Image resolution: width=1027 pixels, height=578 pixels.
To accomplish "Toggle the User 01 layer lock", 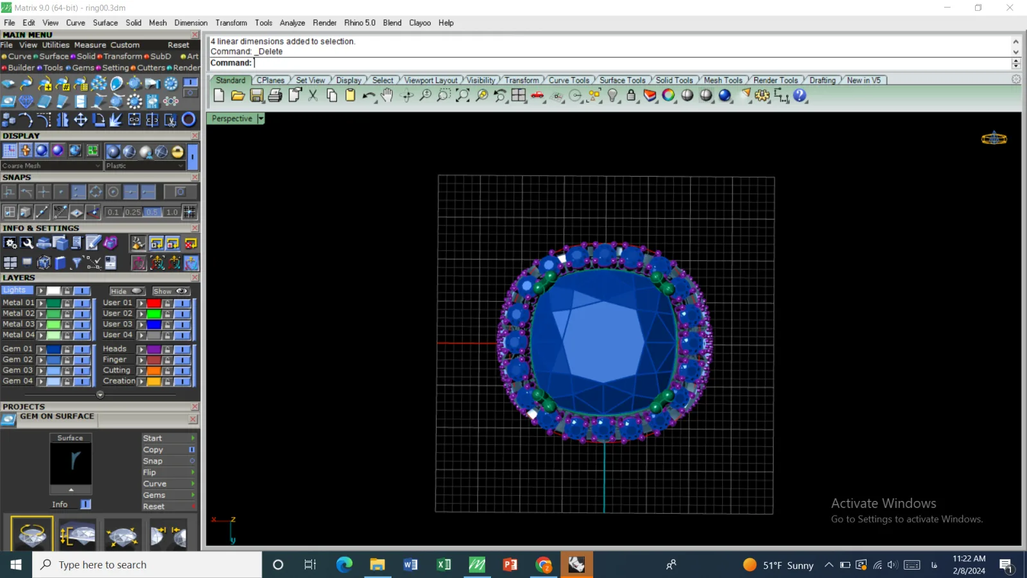I will (x=168, y=303).
